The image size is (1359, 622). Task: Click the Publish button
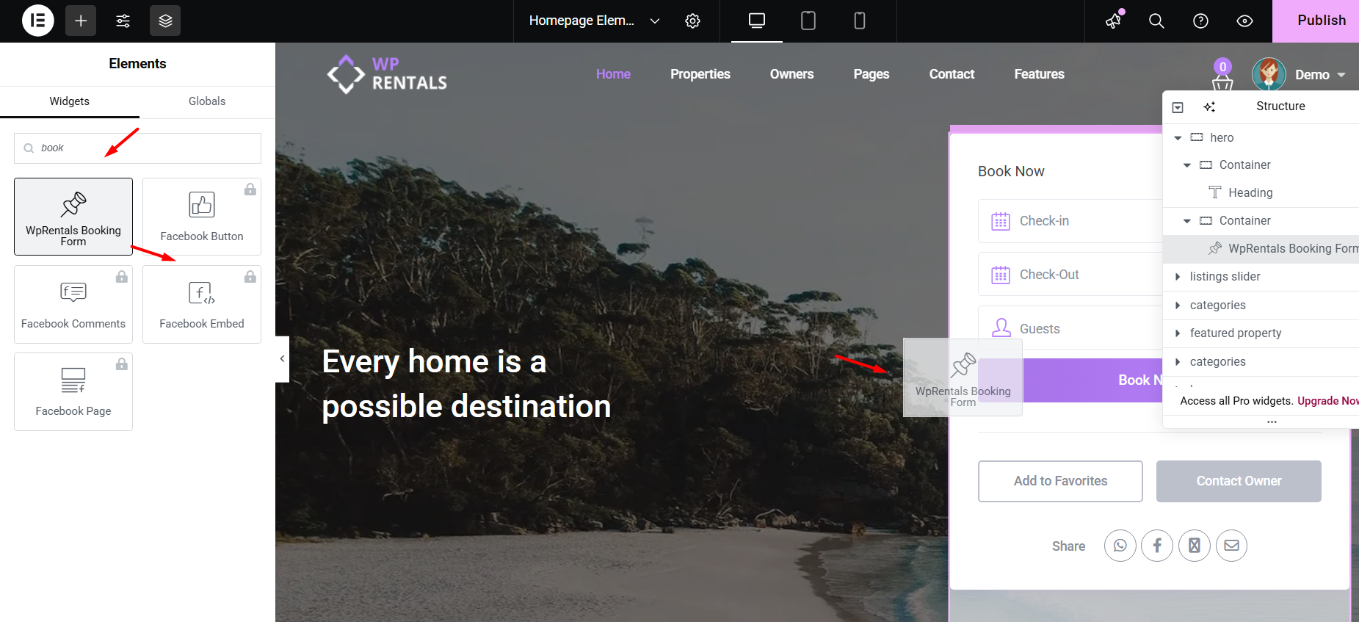coord(1320,21)
